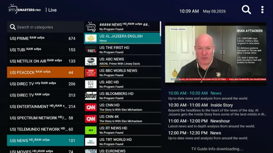The height and width of the screenshot is (153, 273).
Task: Select the RT News HD logo
Action: click(x=91, y=130)
